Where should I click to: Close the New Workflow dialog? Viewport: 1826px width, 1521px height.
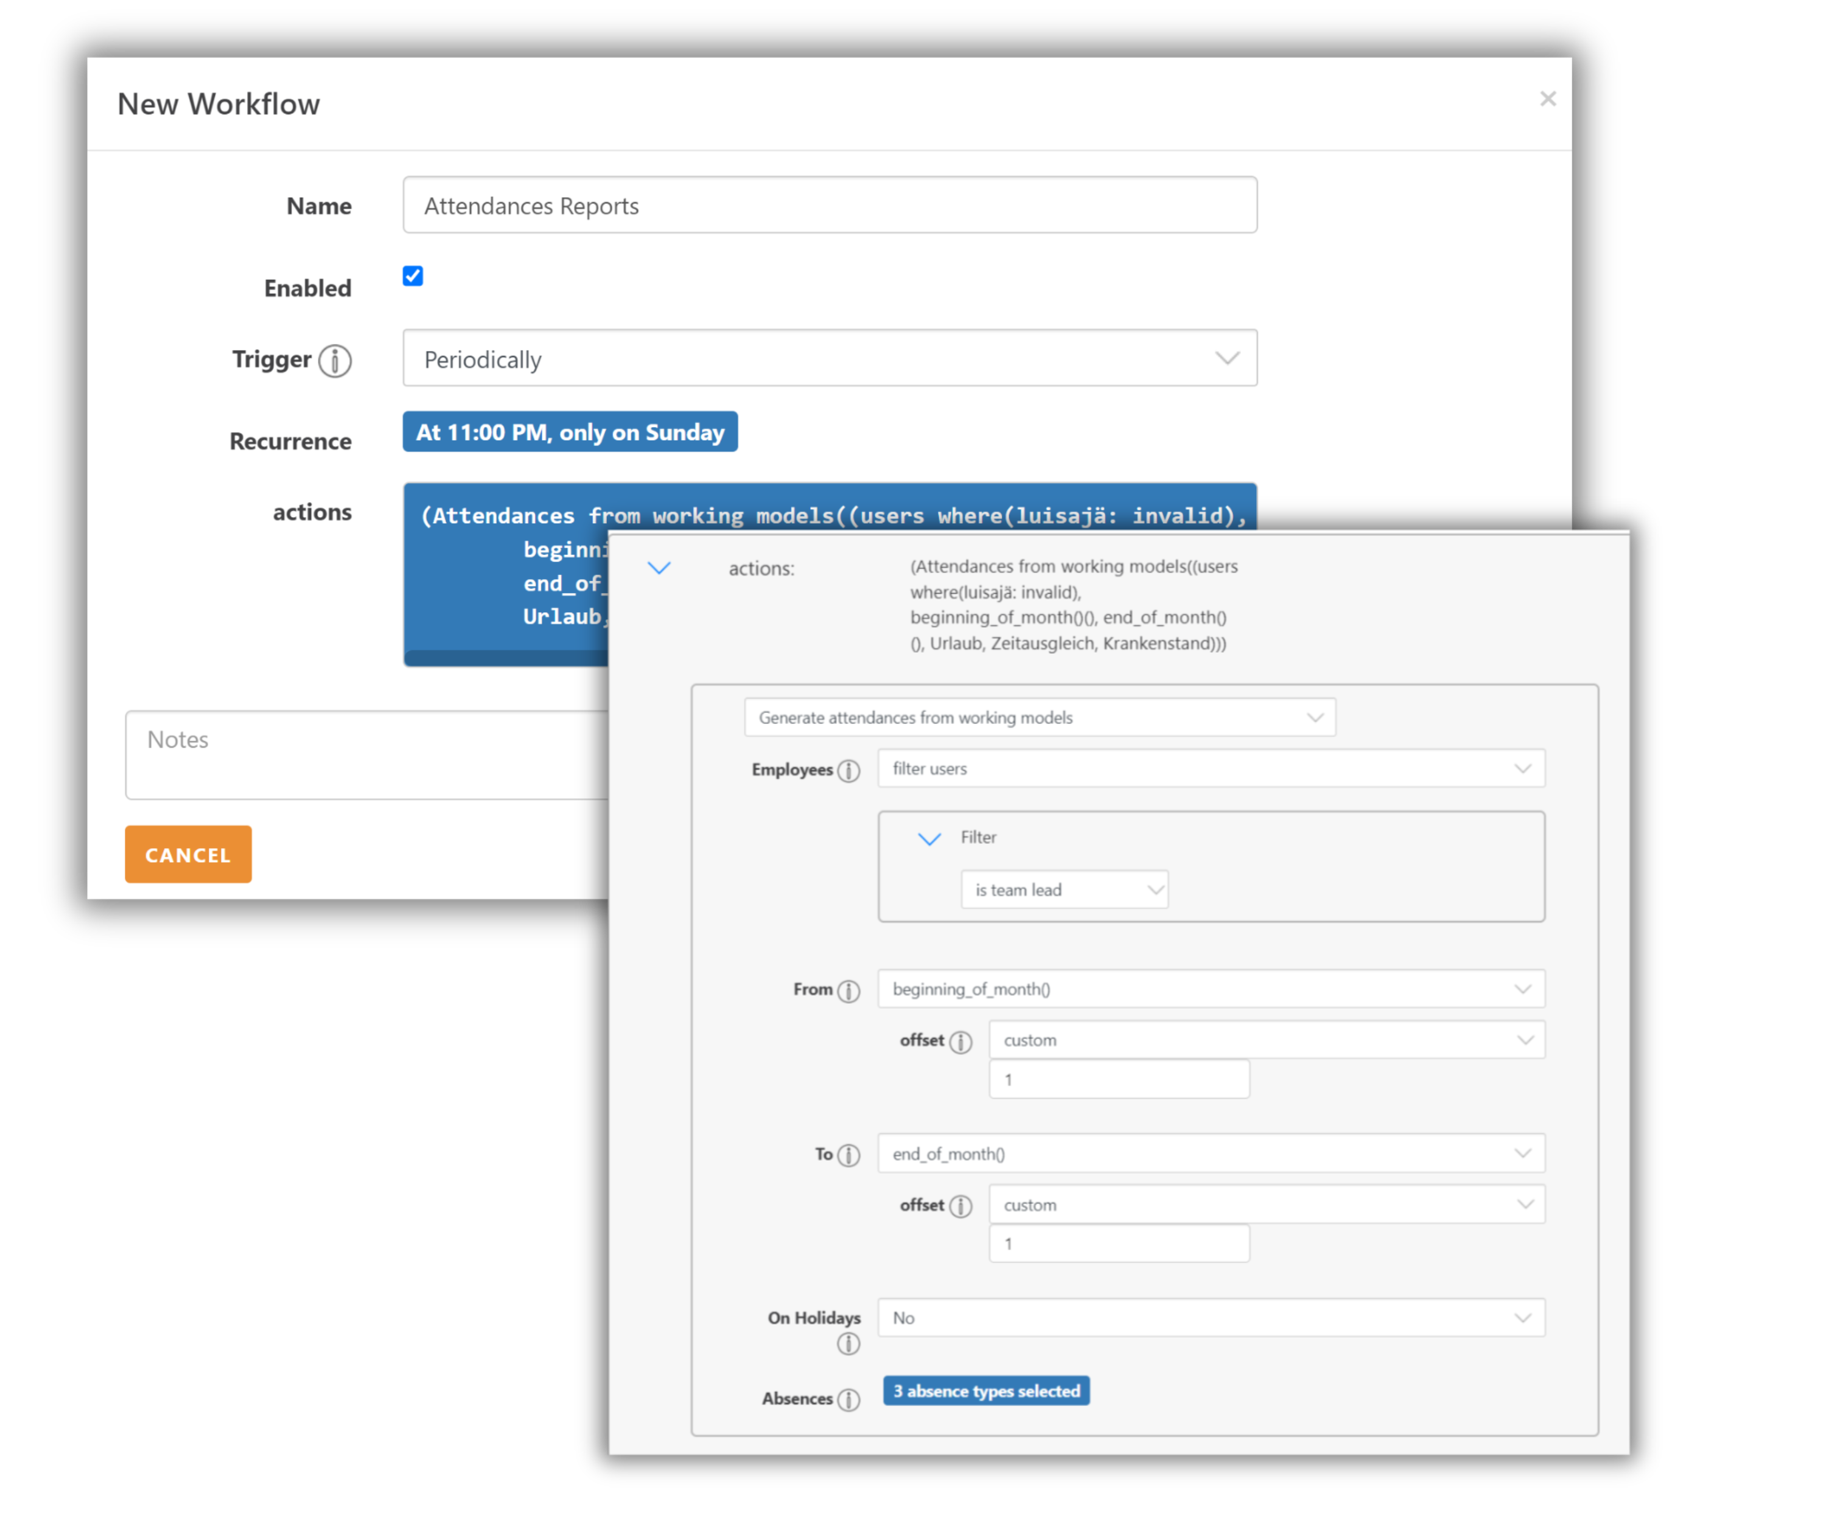(1548, 98)
